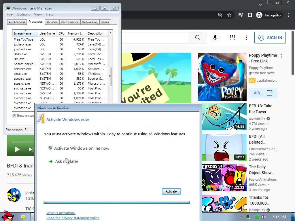Open Poppy Playtime ad options menu
The image size is (295, 221).
(281, 56)
